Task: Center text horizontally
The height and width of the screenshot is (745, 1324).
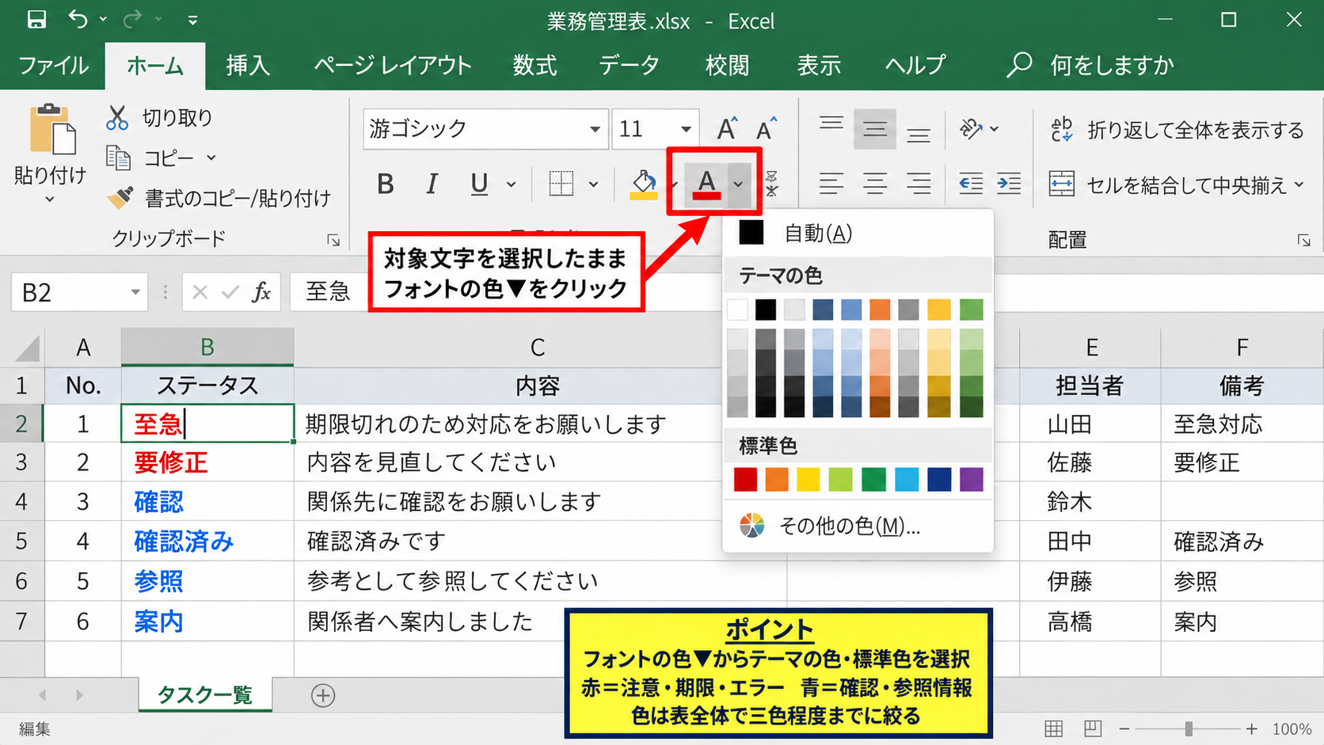Action: pyautogui.click(x=874, y=184)
